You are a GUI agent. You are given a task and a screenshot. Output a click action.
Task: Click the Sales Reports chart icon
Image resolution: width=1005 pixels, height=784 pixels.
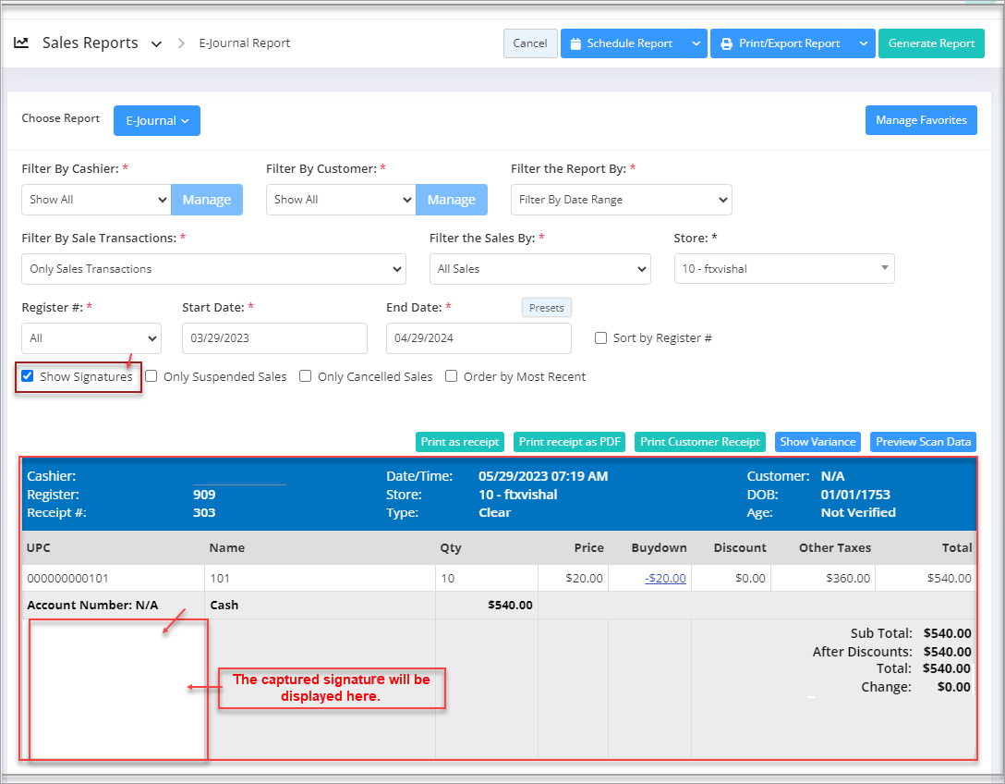tap(21, 43)
